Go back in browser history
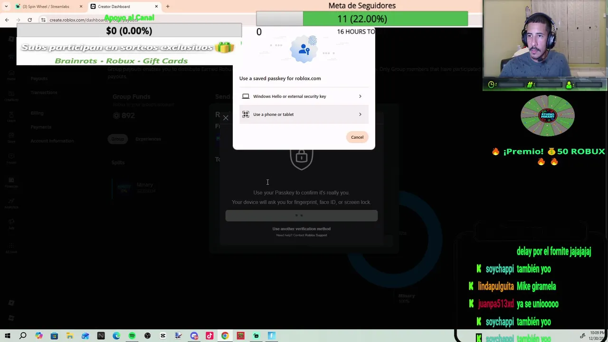 point(7,20)
